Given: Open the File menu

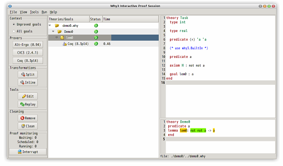Looking at the screenshot, I should (13, 12).
